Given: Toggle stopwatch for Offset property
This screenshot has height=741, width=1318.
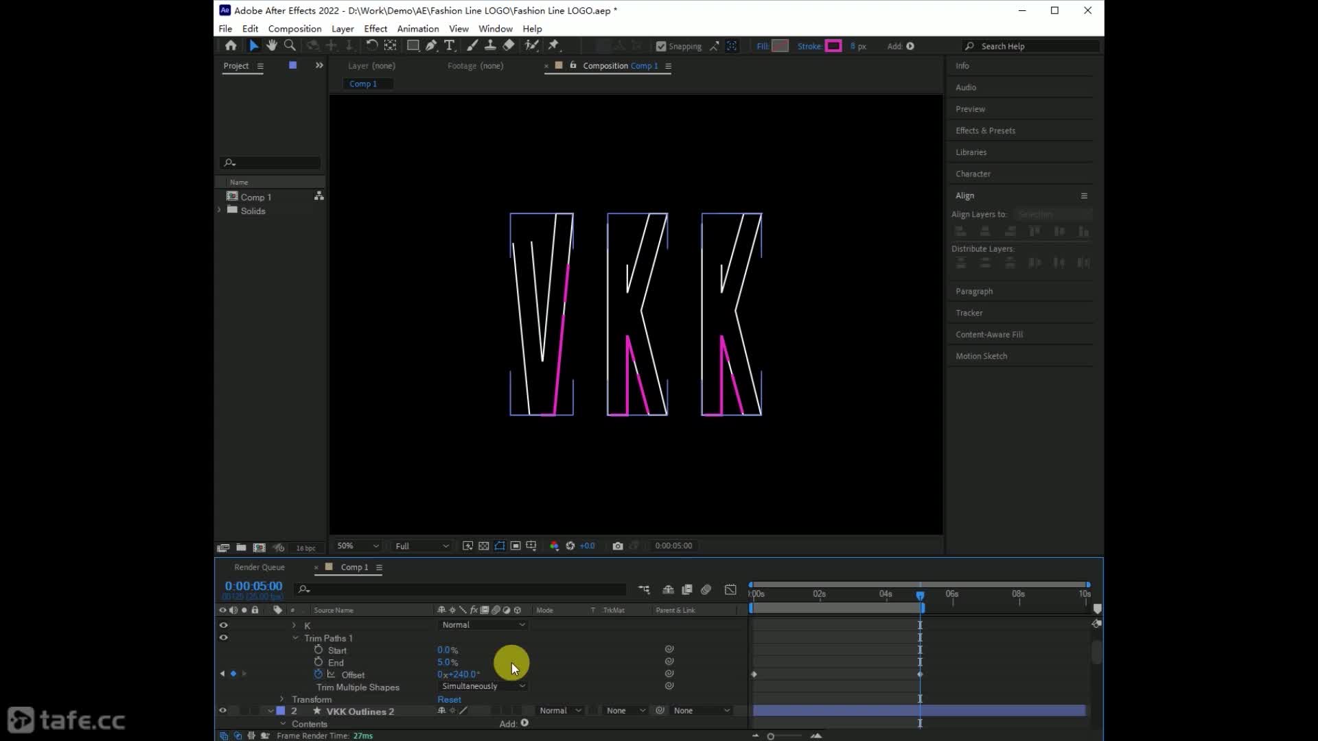Looking at the screenshot, I should [x=318, y=674].
